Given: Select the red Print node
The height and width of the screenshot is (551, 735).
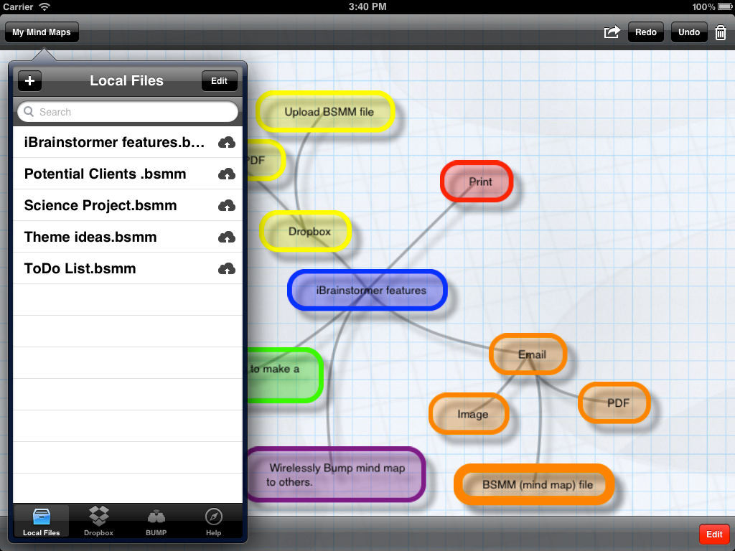Looking at the screenshot, I should [477, 182].
